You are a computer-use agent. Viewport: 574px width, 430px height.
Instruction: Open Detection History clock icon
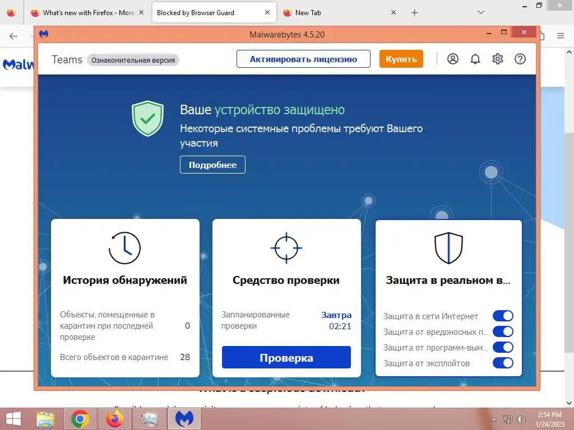click(x=124, y=248)
